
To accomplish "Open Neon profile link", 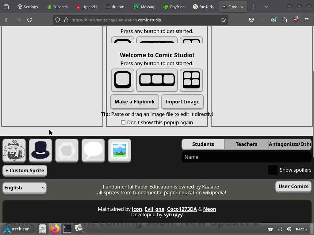I will point(209,209).
